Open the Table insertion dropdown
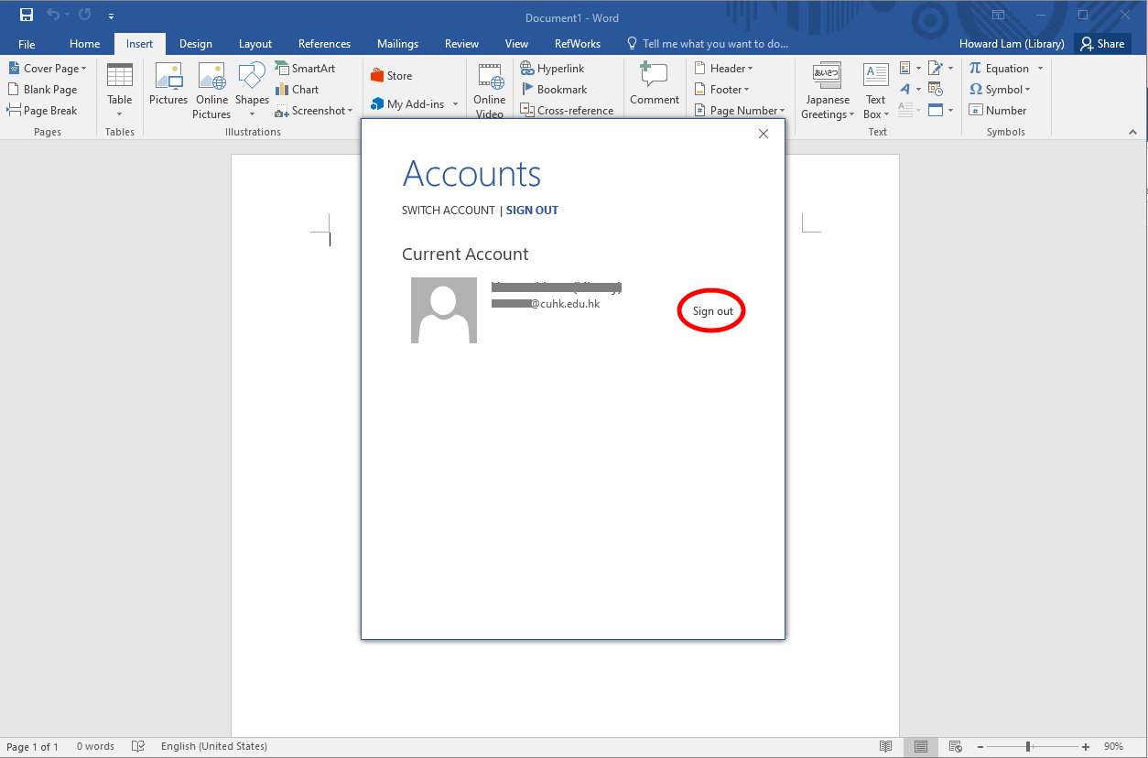The image size is (1148, 758). click(x=120, y=91)
